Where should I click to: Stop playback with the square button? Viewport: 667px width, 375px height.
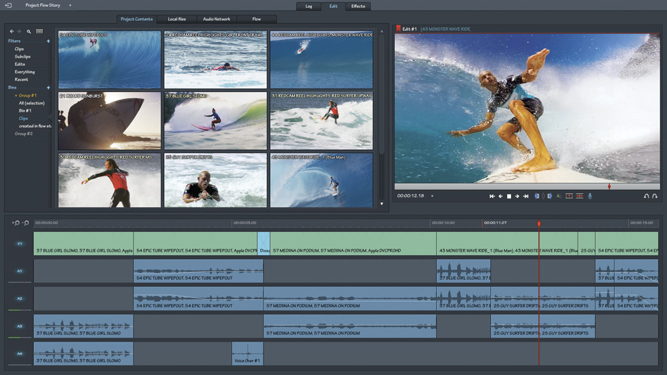point(509,196)
